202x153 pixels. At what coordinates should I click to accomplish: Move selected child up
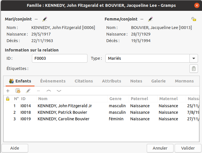[x=49, y=91]
